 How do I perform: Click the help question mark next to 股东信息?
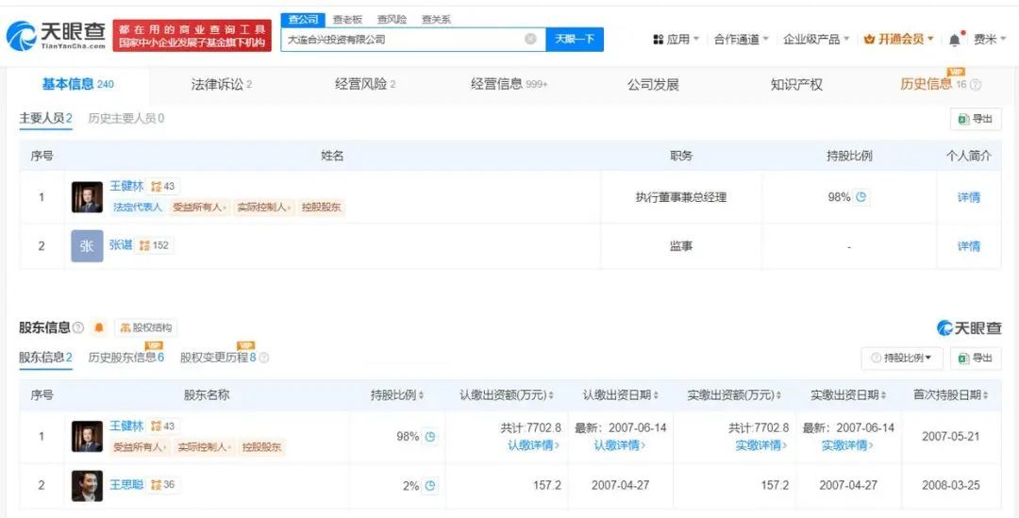[x=78, y=327]
